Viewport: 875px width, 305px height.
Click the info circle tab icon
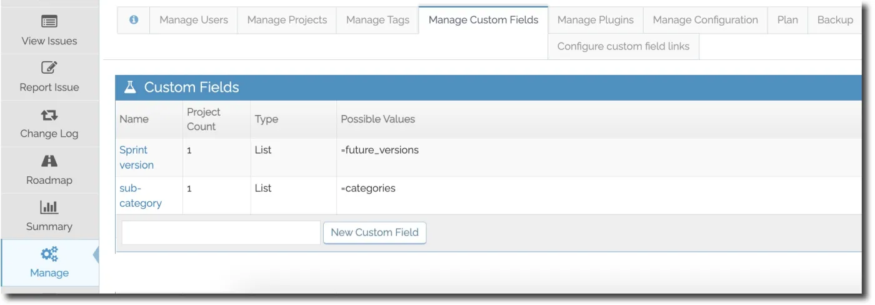tap(134, 20)
